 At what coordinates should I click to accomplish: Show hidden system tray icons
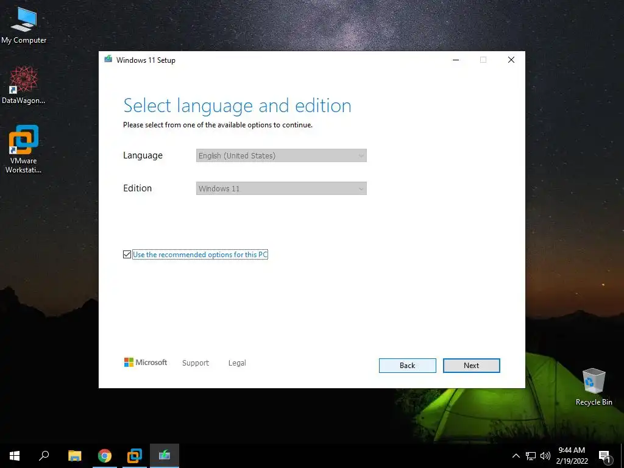pyautogui.click(x=516, y=456)
